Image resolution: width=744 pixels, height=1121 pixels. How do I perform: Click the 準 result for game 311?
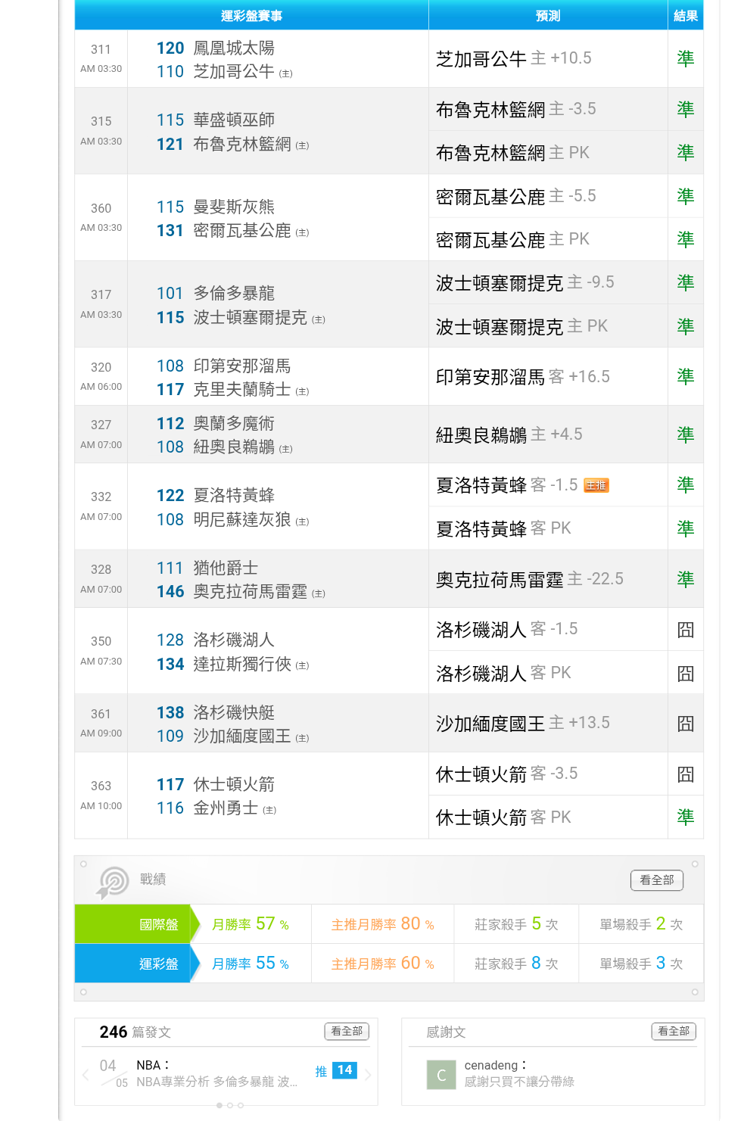(x=685, y=58)
